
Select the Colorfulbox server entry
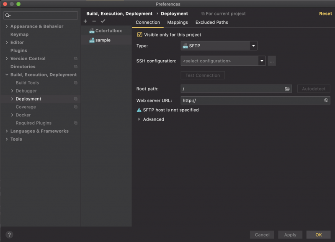[108, 31]
